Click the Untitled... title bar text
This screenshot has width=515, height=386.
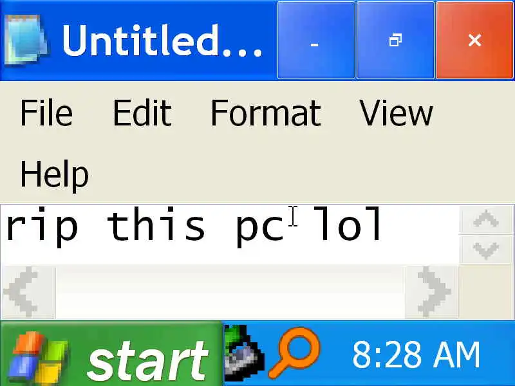click(x=162, y=41)
